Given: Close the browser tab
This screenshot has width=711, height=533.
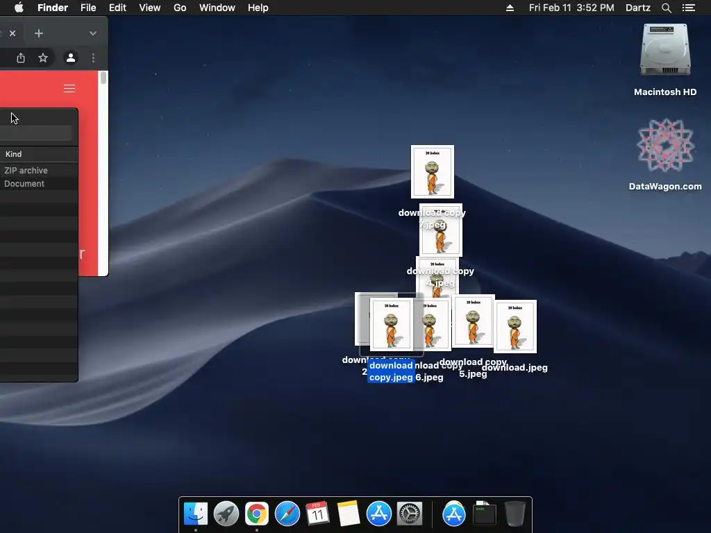Looking at the screenshot, I should 12,33.
